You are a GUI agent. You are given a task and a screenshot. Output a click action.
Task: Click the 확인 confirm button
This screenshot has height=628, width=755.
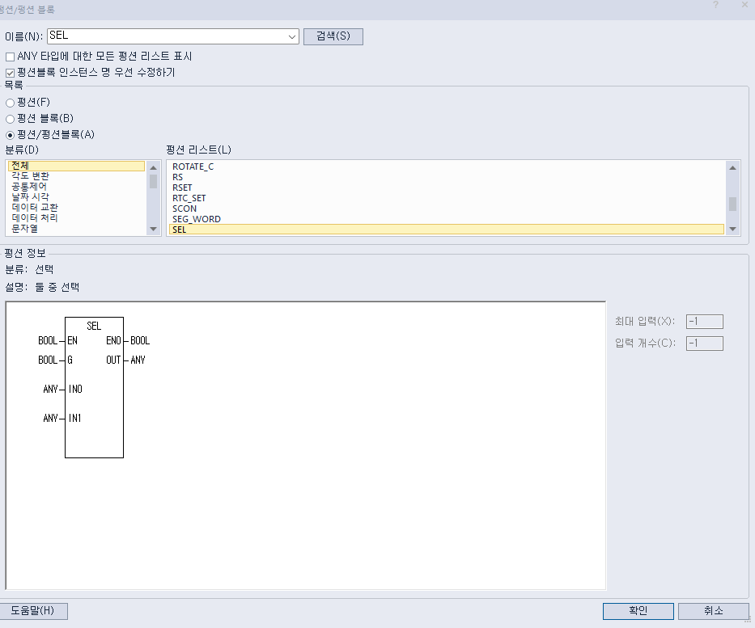click(638, 611)
